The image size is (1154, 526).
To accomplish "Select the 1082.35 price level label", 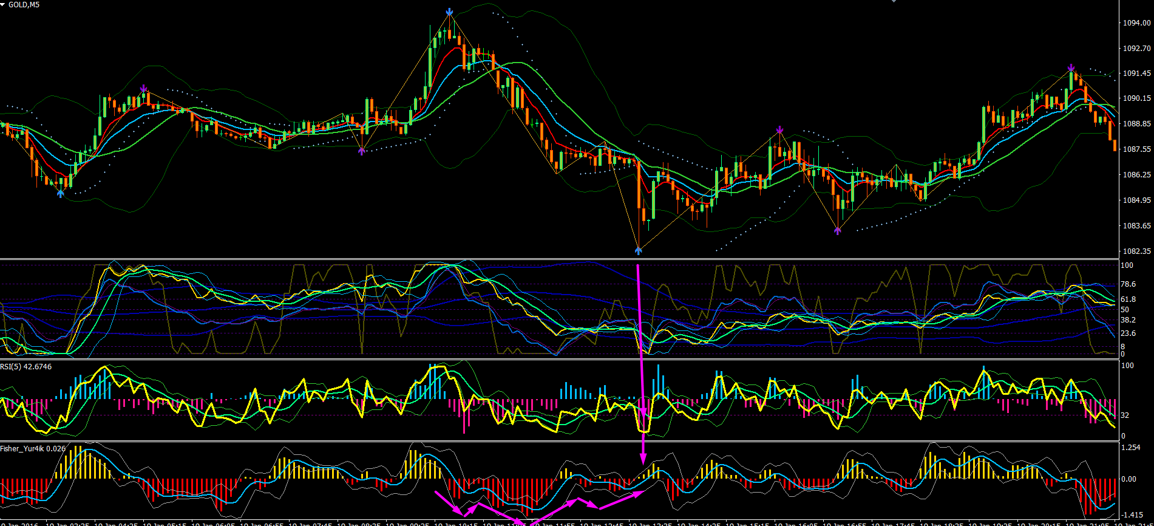I will (x=1136, y=251).
